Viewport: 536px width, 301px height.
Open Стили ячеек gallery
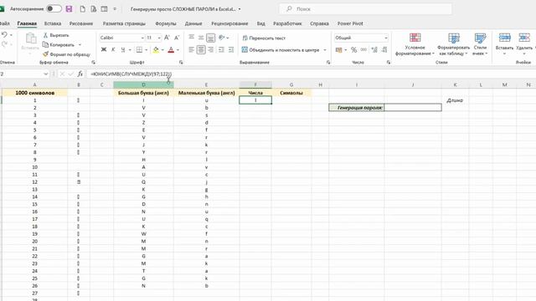tap(480, 44)
